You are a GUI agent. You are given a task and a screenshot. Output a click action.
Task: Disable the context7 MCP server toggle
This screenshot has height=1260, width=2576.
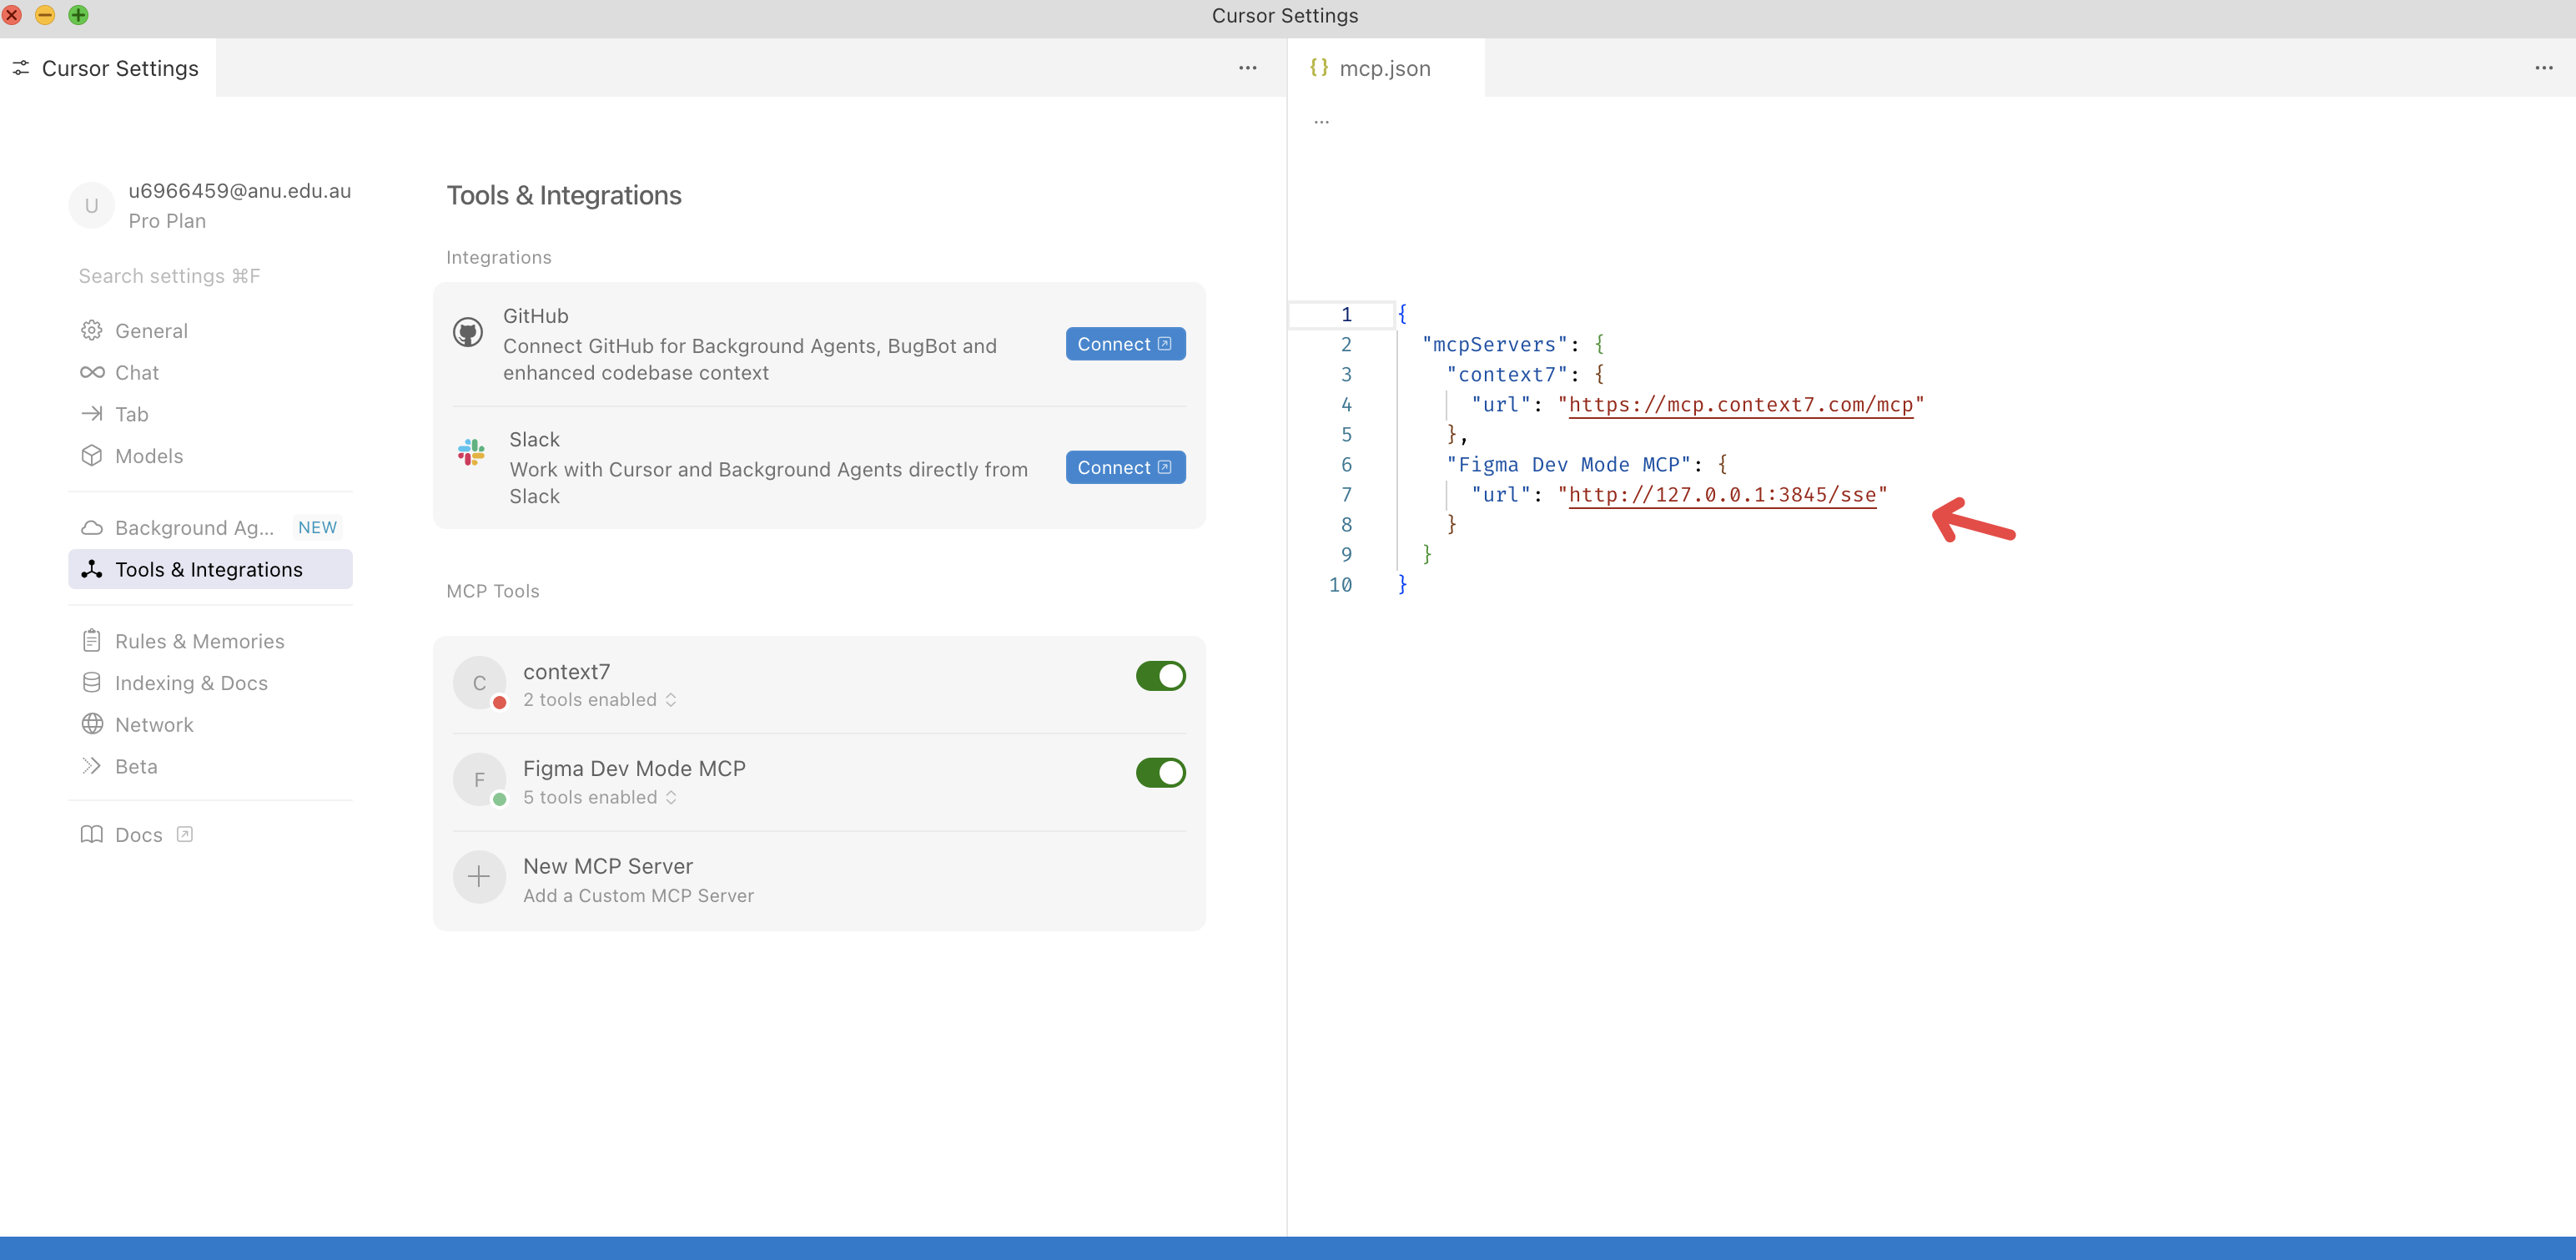1160,675
